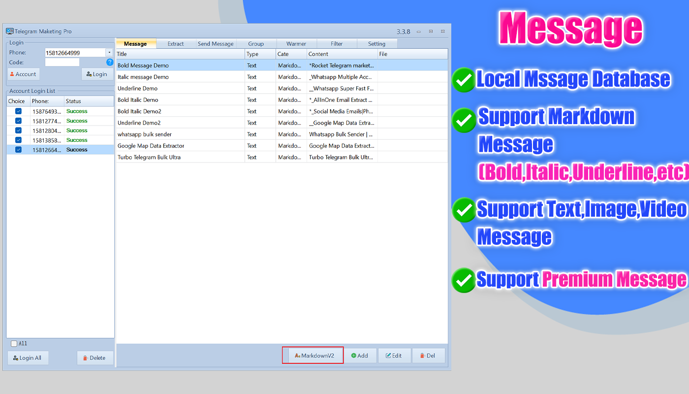
Task: Click the blue help question mark icon
Action: tap(110, 62)
